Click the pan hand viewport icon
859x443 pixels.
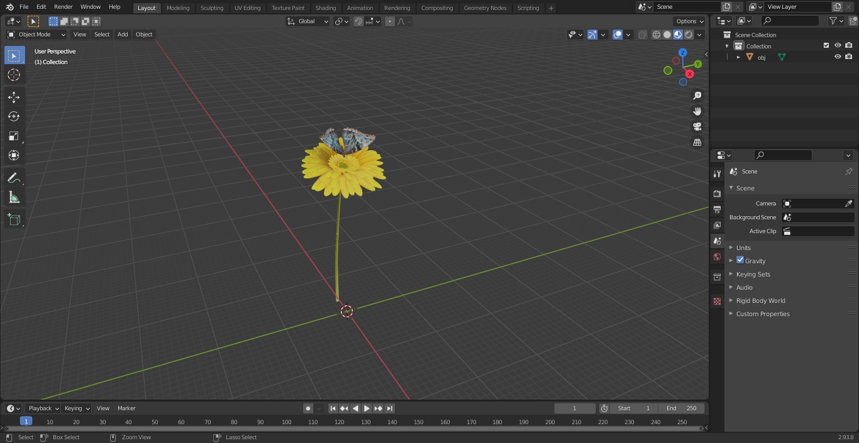pos(697,111)
